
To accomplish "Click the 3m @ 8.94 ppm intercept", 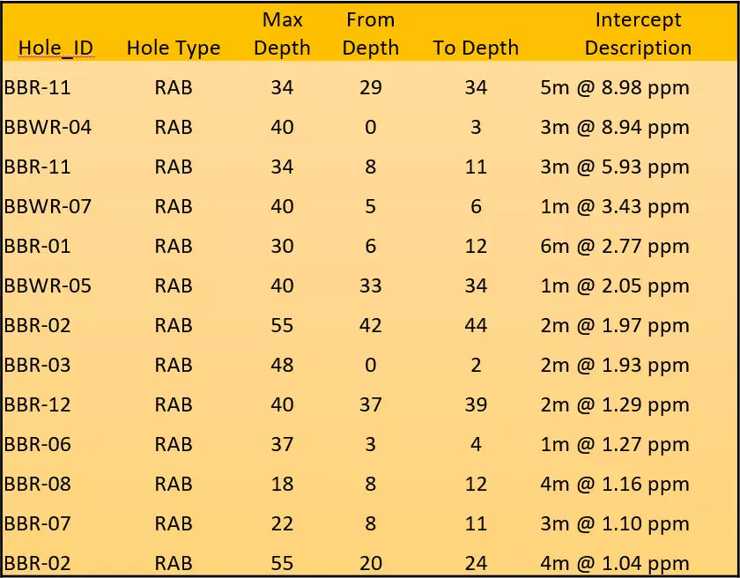I will pos(614,127).
